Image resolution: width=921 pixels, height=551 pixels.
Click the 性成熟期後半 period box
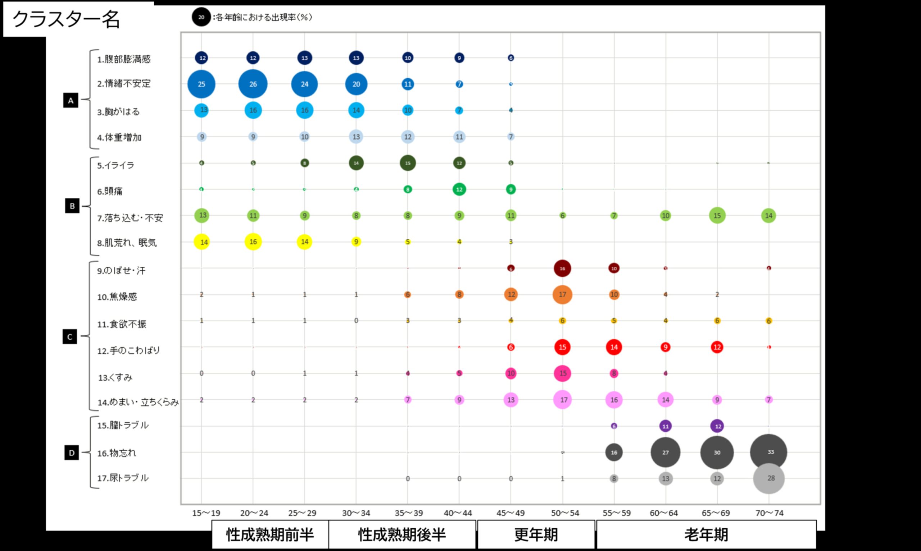click(402, 535)
